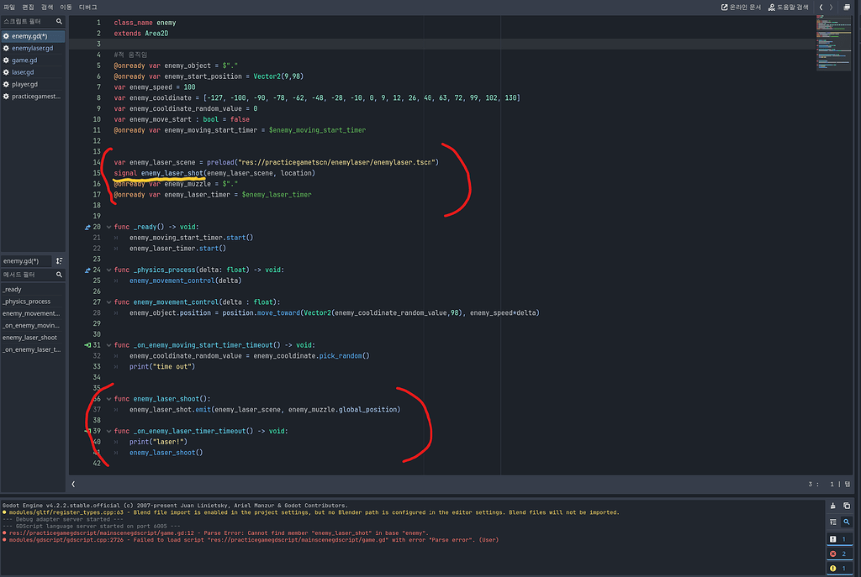Viewport: 861px width, 577px height.
Task: Toggle standard messages filter showing 1
Action: pos(840,539)
